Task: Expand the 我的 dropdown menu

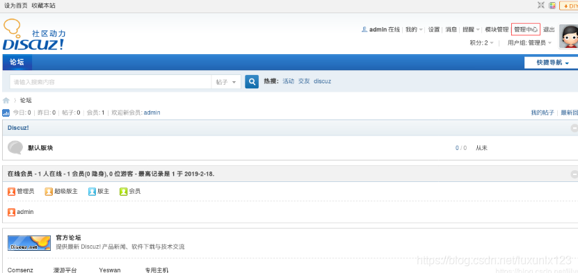Action: pos(414,29)
